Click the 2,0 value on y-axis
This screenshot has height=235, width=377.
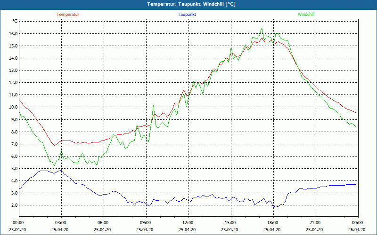[x=14, y=205]
